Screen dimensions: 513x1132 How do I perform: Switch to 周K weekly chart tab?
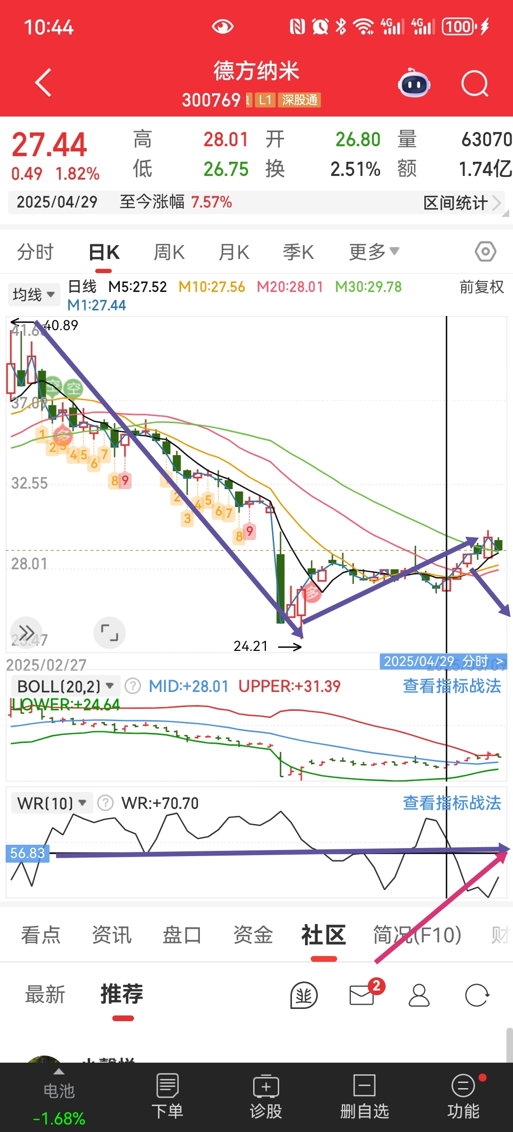click(x=169, y=252)
